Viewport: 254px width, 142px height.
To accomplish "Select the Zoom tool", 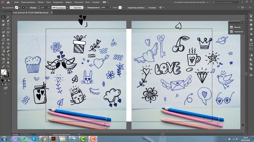I will [8, 66].
